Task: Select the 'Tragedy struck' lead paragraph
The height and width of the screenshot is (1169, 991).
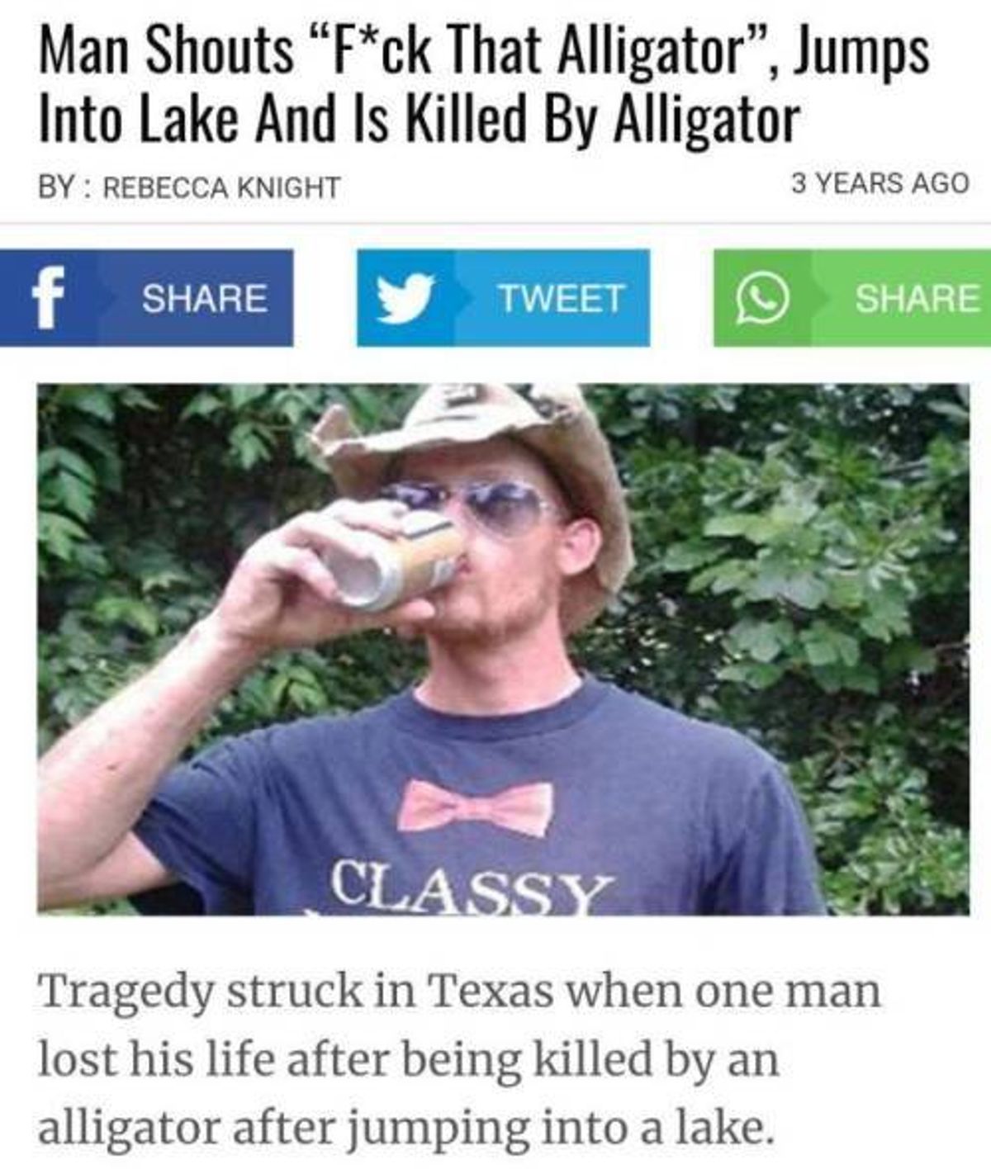Action: [459, 1059]
